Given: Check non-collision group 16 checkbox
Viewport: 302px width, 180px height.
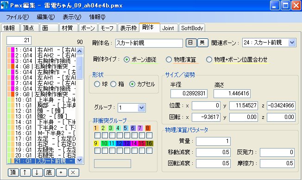Looking at the screenshot, I should [149, 150].
